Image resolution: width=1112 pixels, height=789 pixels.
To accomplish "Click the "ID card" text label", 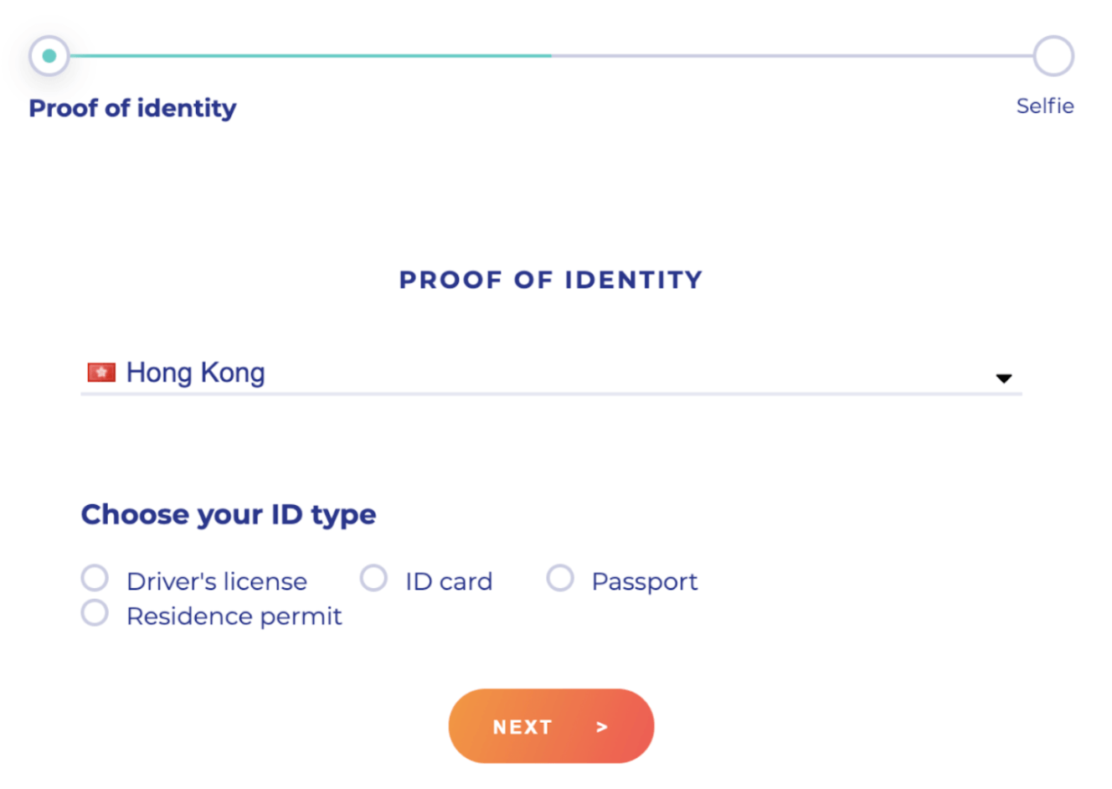I will pyautogui.click(x=449, y=581).
